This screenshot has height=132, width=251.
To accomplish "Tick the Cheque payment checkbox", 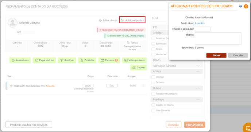I will (x=153, y=77).
